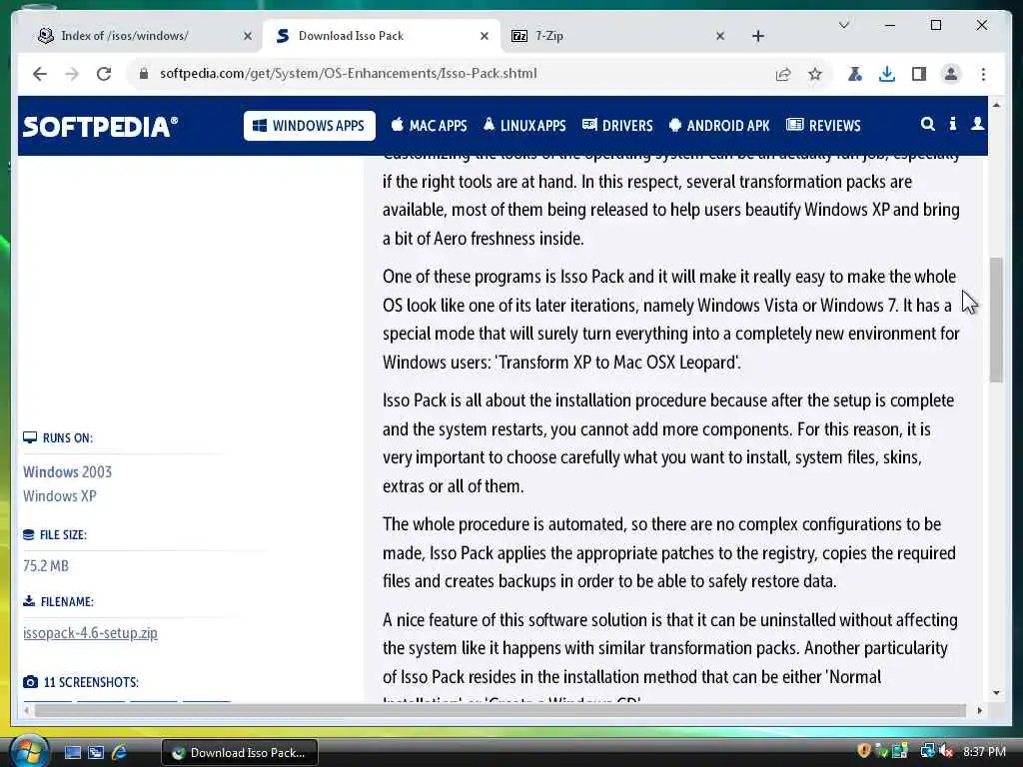Click the Show Desktop quick launch icon
The height and width of the screenshot is (767, 1023).
[x=73, y=753]
